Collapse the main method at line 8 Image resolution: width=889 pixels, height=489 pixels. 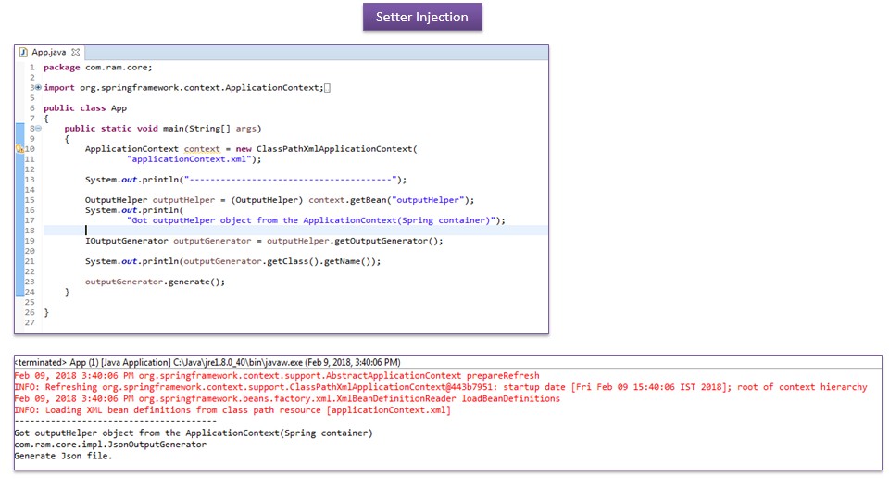38,128
